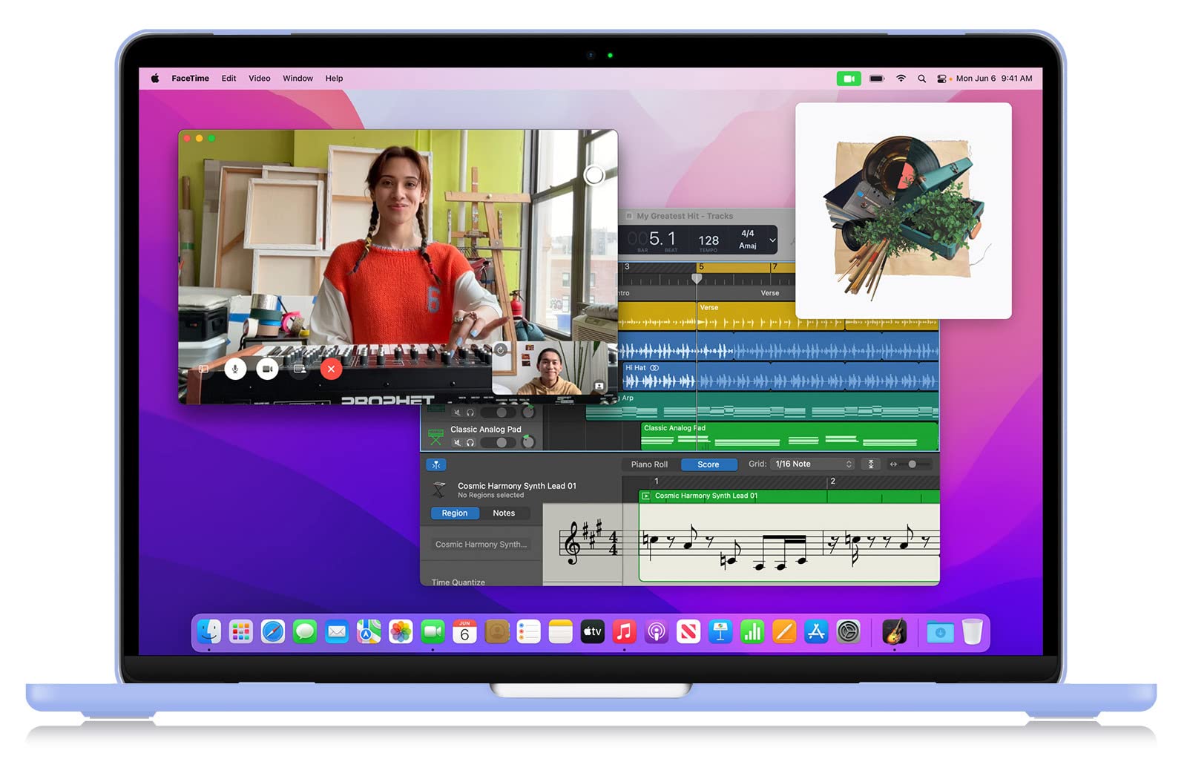
Task: Open the 4/4 Amaj signature popup
Action: (x=747, y=240)
